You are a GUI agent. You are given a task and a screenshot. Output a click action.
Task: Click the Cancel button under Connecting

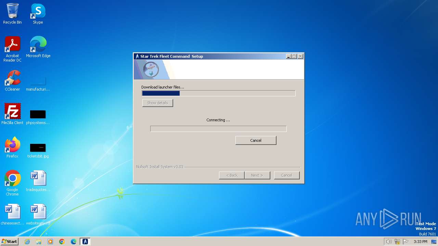[256, 140]
